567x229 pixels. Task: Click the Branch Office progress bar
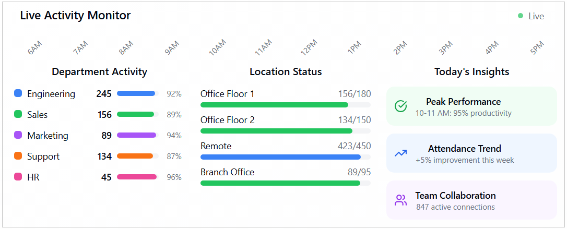[285, 183]
